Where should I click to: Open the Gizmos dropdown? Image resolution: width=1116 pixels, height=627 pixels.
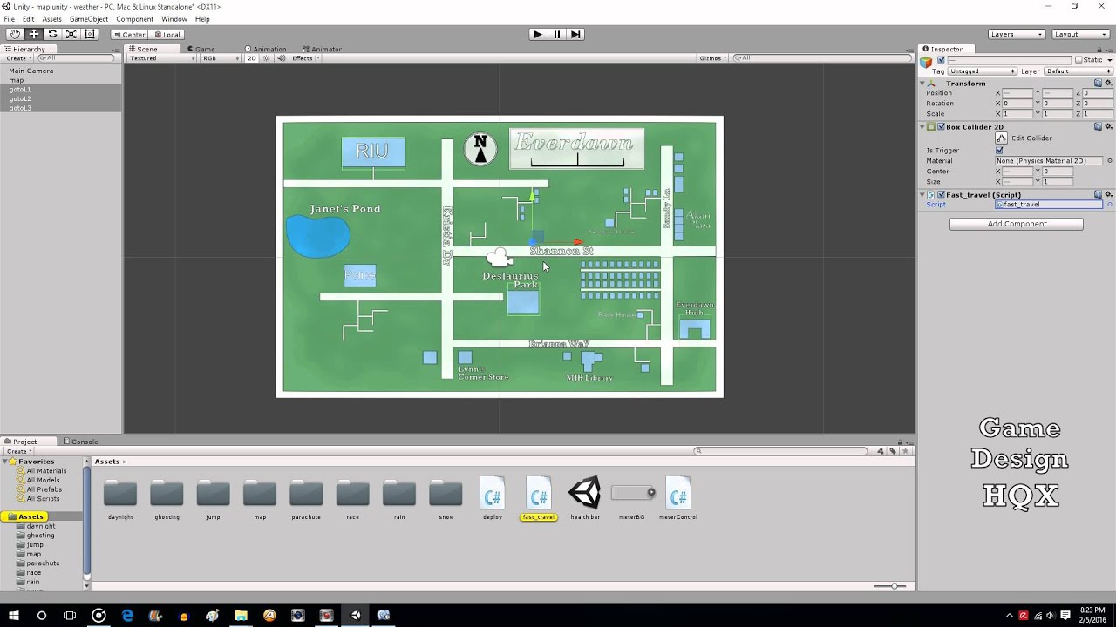[712, 58]
